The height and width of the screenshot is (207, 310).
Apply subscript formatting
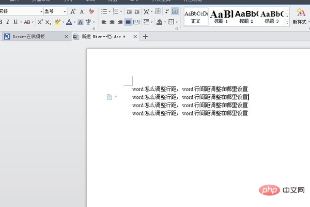point(48,22)
